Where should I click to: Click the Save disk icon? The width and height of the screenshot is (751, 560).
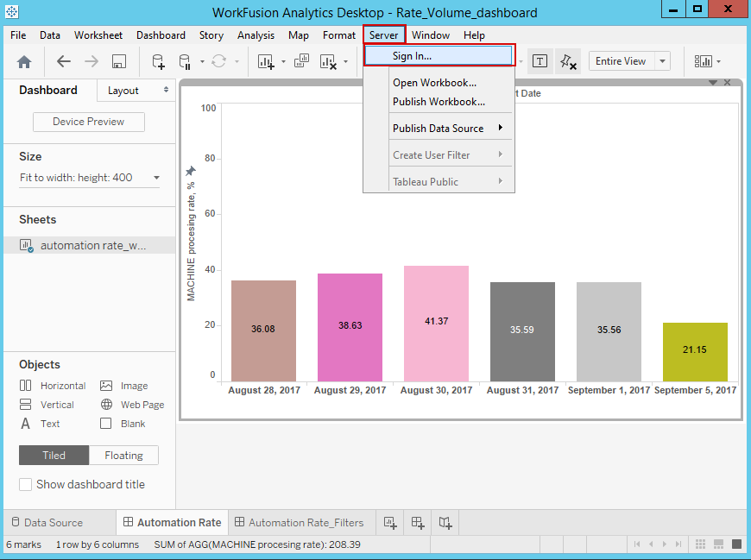pos(119,61)
